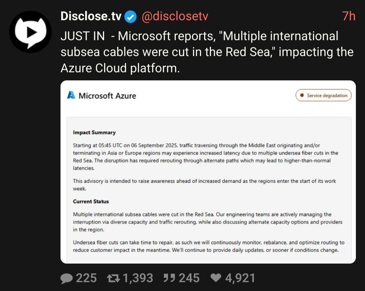Click the 4,921 likes count

pos(240,278)
